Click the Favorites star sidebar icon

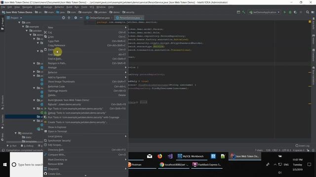pyautogui.click(x=2, y=128)
